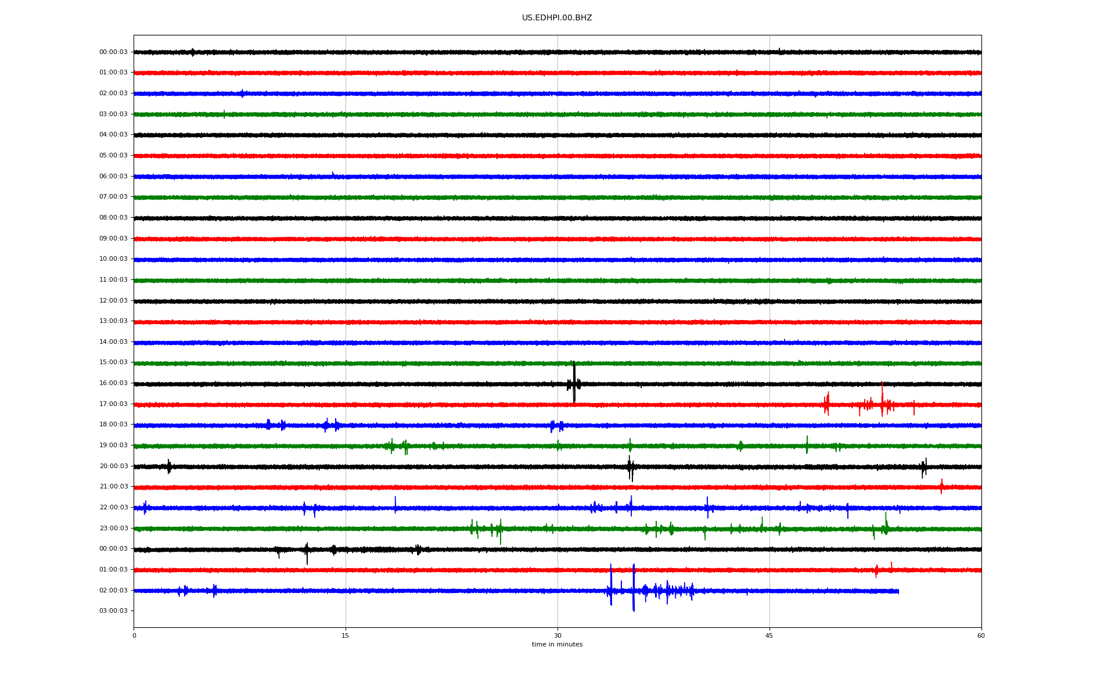Click the end of the truncated last blue trace

pos(898,591)
